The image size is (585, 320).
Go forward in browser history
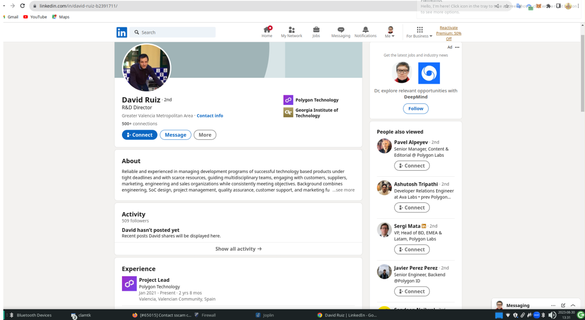pos(13,6)
